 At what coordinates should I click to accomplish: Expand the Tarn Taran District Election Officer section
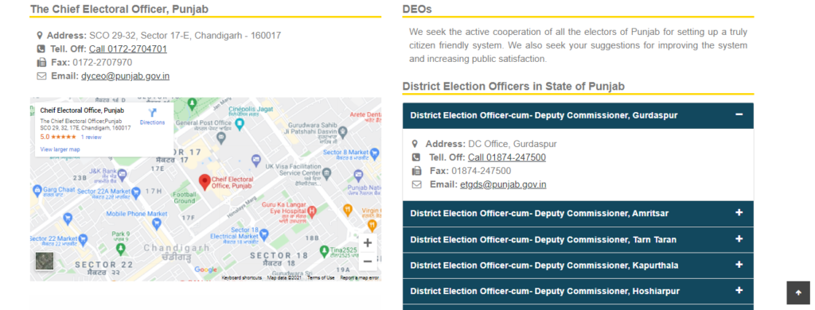(x=578, y=239)
